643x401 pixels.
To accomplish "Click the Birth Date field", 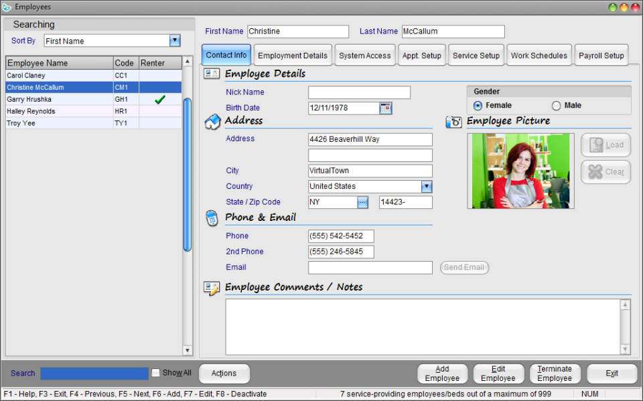I will pos(344,108).
